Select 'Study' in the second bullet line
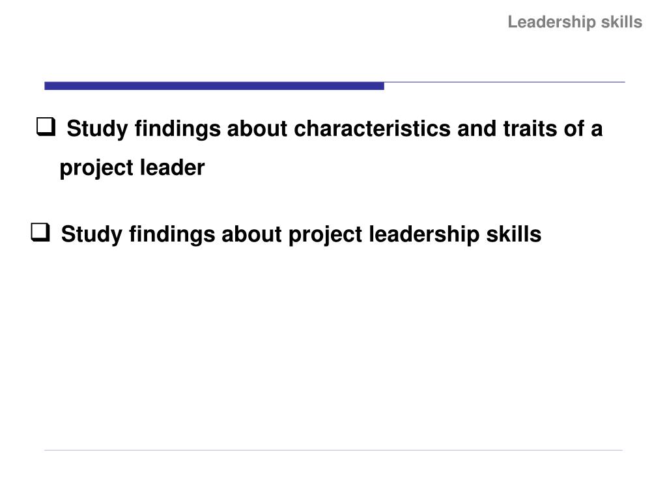Viewport: 667px width, 500px height. pyautogui.click(x=91, y=234)
